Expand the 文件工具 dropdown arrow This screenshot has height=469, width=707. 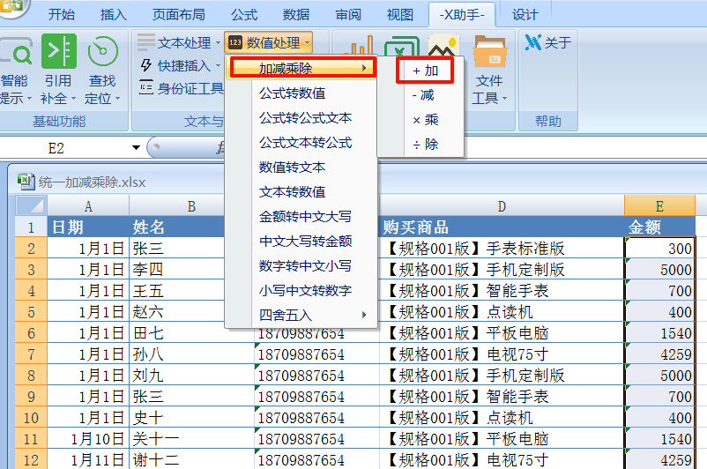[x=504, y=99]
